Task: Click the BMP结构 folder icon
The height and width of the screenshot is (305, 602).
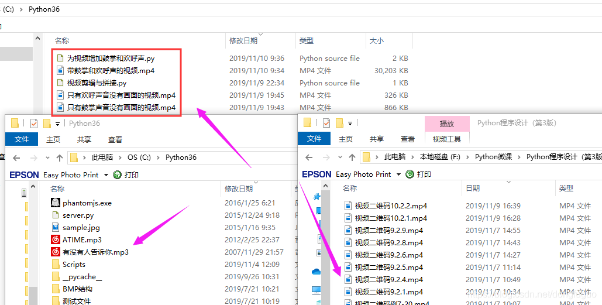Action: pos(55,289)
